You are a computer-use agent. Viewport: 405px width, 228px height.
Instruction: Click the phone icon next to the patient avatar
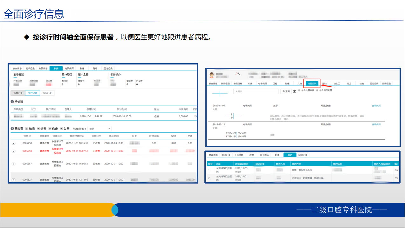coord(240,73)
